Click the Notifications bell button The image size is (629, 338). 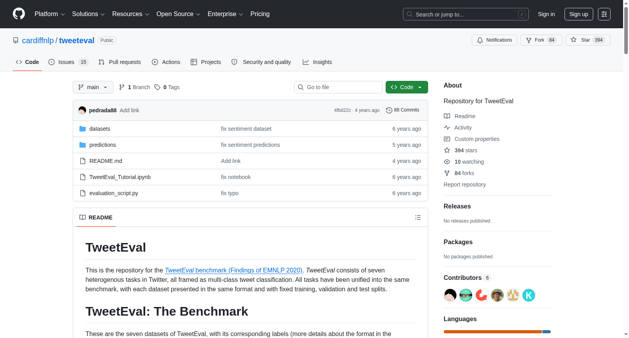(x=495, y=40)
